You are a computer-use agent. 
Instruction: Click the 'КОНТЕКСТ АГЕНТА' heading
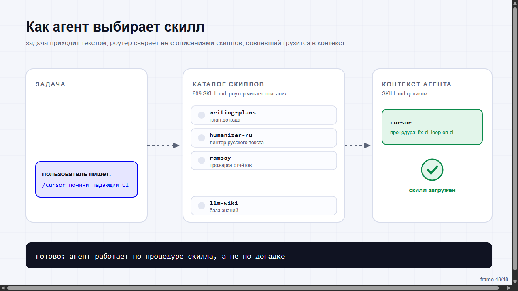point(417,84)
